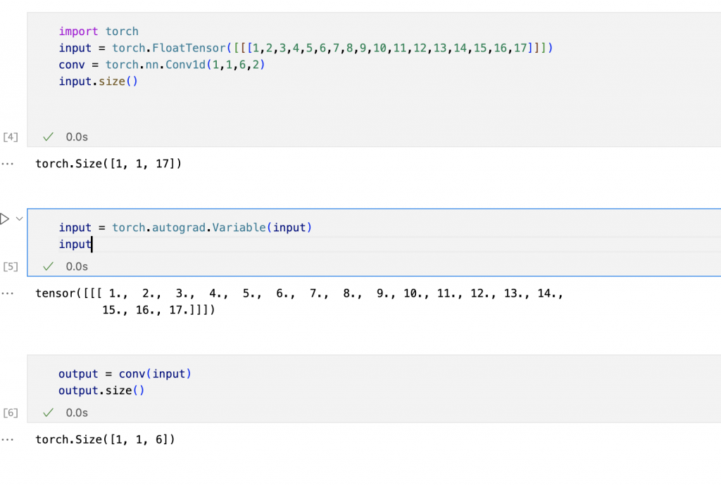
Task: Click the input.size() line in first cell
Action: [x=98, y=82]
